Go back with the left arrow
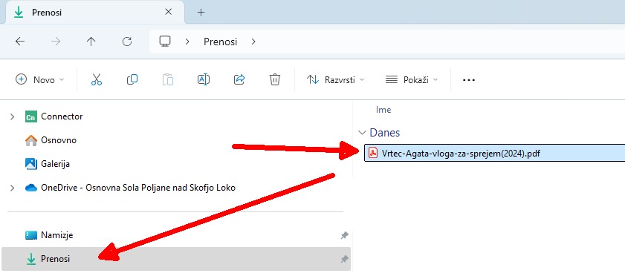This screenshot has height=273, width=625. coord(20,42)
